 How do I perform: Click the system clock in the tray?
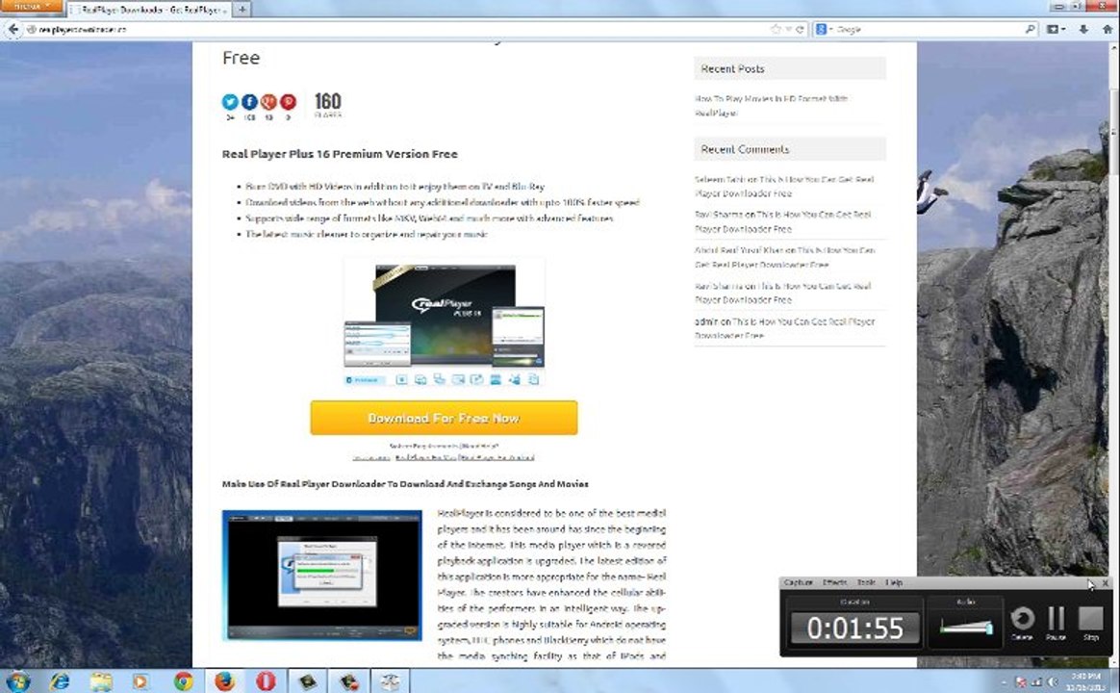tap(1085, 681)
